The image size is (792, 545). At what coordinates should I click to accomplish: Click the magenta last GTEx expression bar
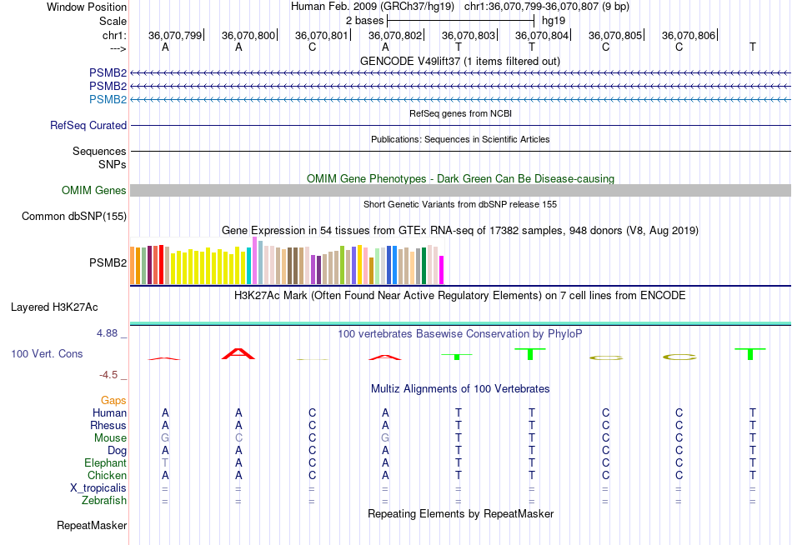pos(441,270)
